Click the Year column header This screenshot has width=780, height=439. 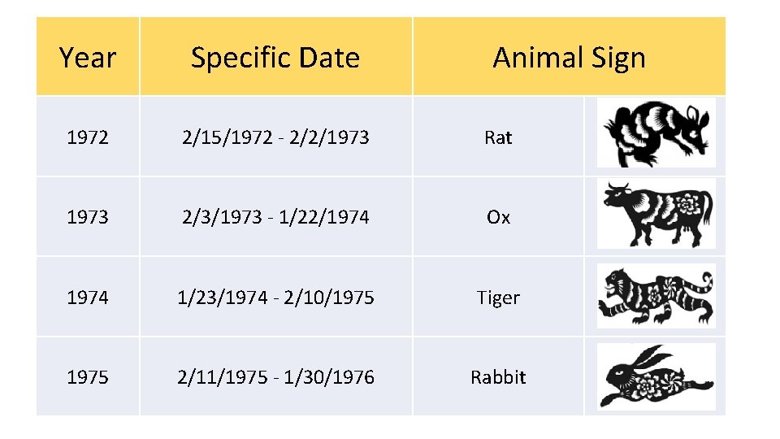(x=88, y=58)
